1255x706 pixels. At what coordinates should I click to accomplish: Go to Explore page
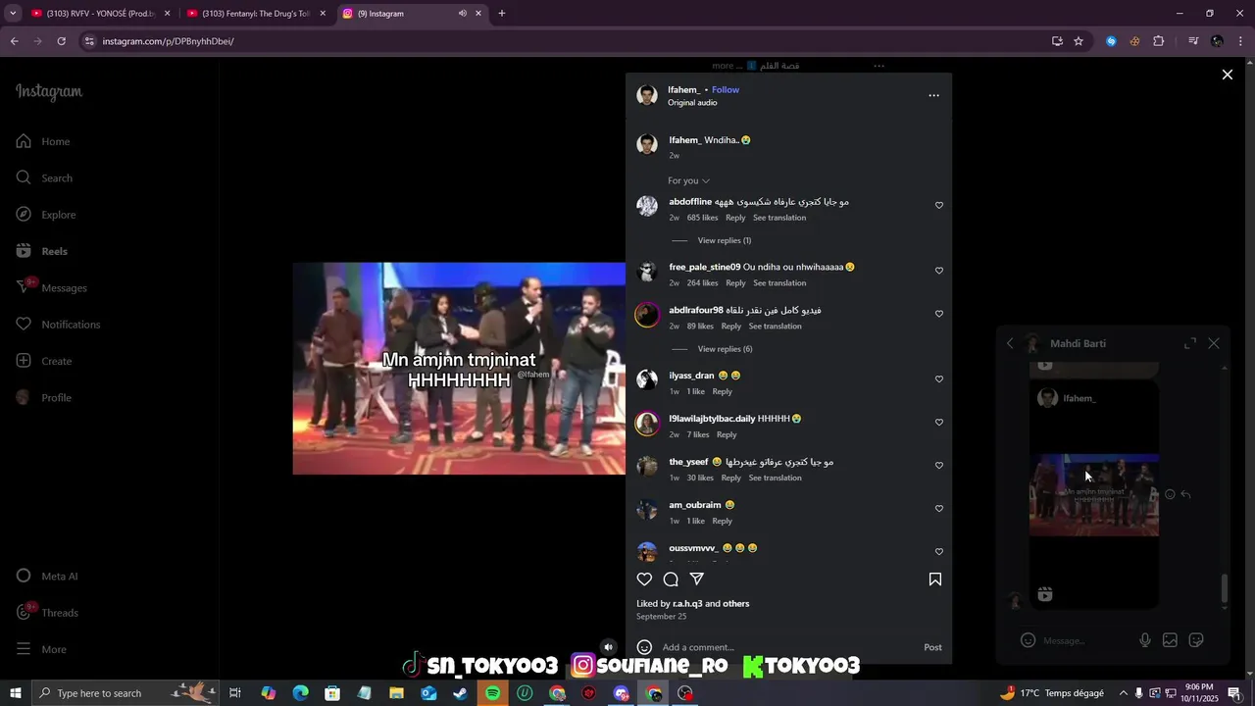(46, 215)
